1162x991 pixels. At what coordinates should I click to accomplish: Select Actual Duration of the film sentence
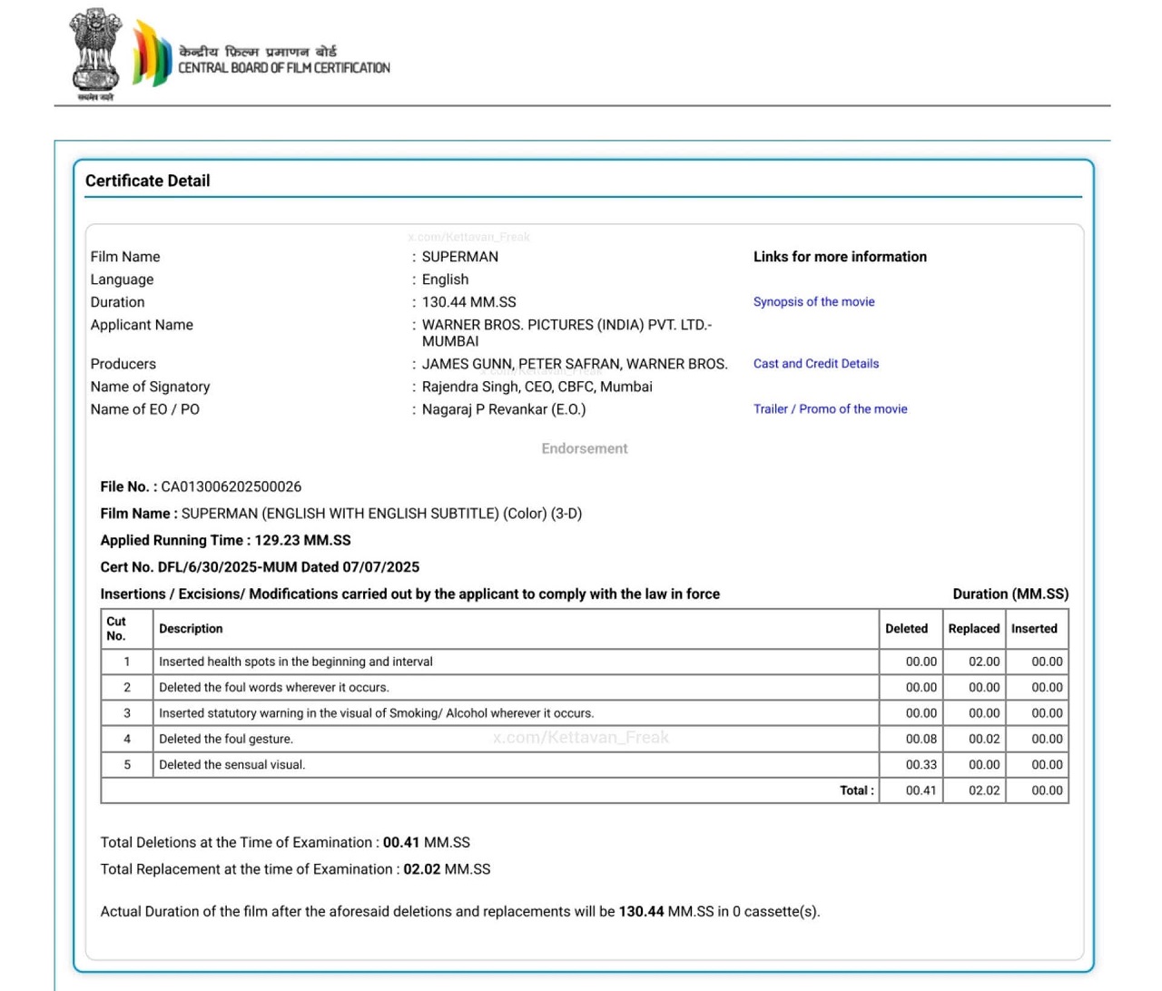460,912
